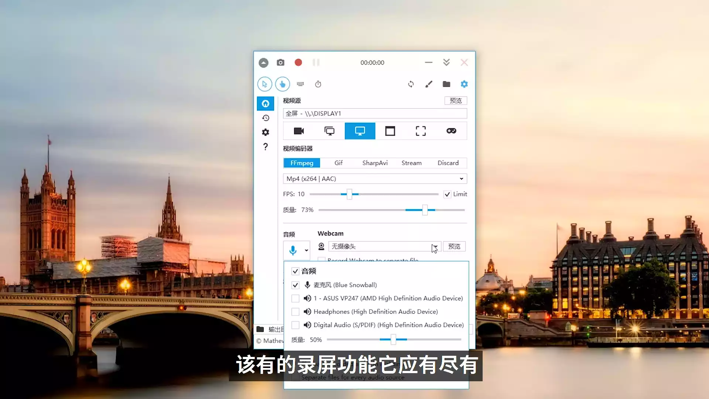The width and height of the screenshot is (709, 399).
Task: Open the Mp4 (x264 | AAC) codec dropdown
Action: (x=375, y=179)
